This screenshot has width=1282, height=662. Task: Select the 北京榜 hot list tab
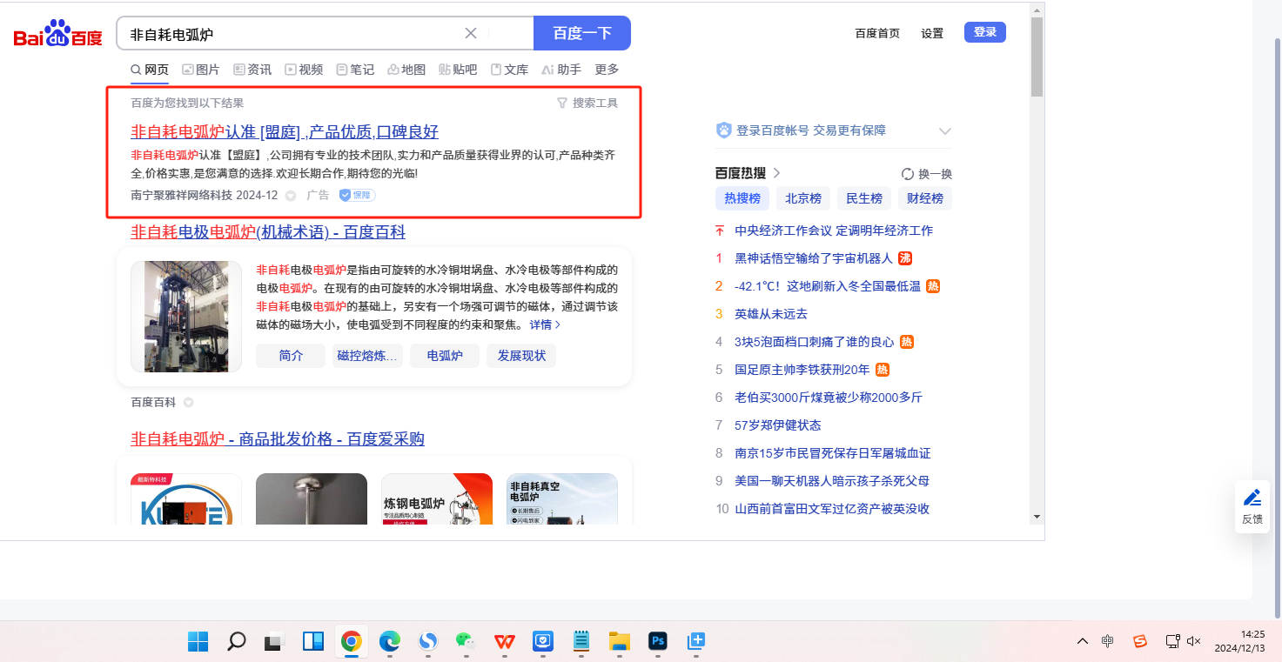[x=803, y=198]
